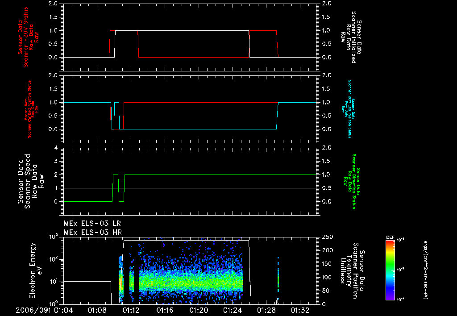
Task: Click the 01:28 time axis label
Action: (x=266, y=310)
